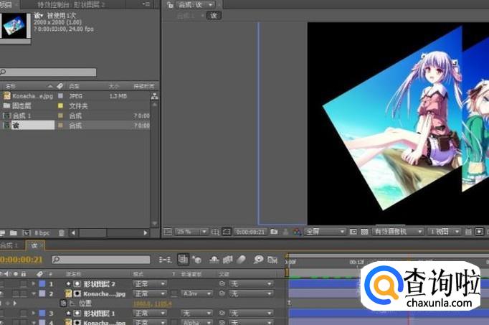This screenshot has width=489, height=325.
Task: Toggle stopwatch for 位置 property
Action: pos(63,303)
